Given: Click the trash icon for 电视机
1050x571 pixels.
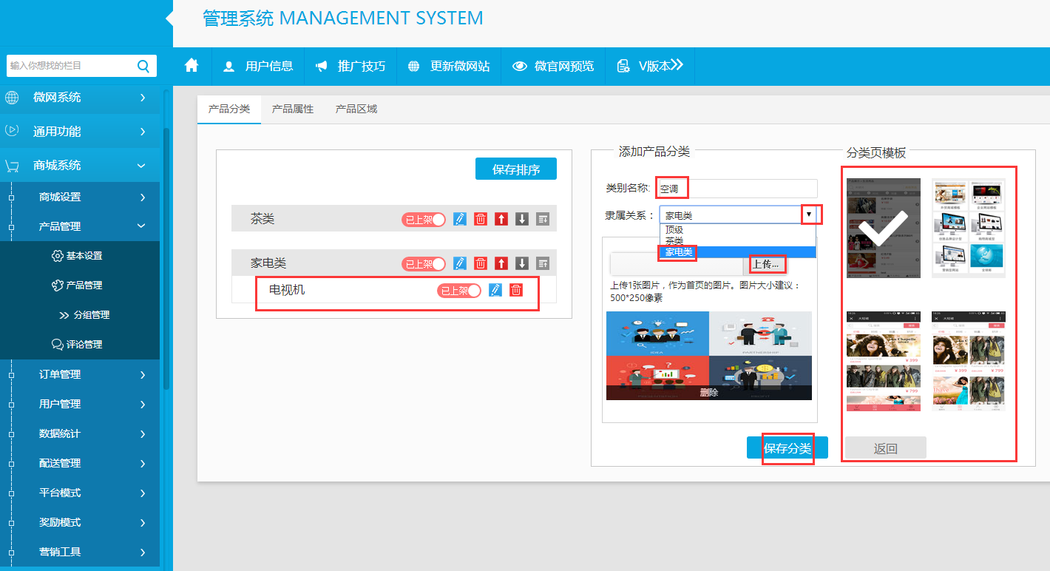Looking at the screenshot, I should tap(516, 290).
